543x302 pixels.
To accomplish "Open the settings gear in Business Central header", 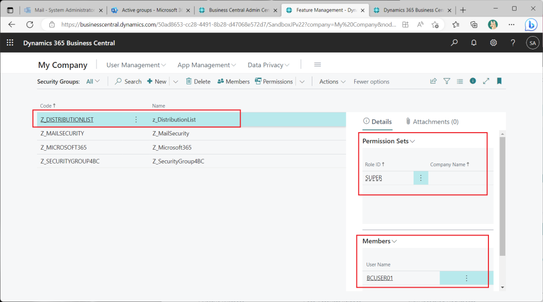I will pyautogui.click(x=493, y=42).
